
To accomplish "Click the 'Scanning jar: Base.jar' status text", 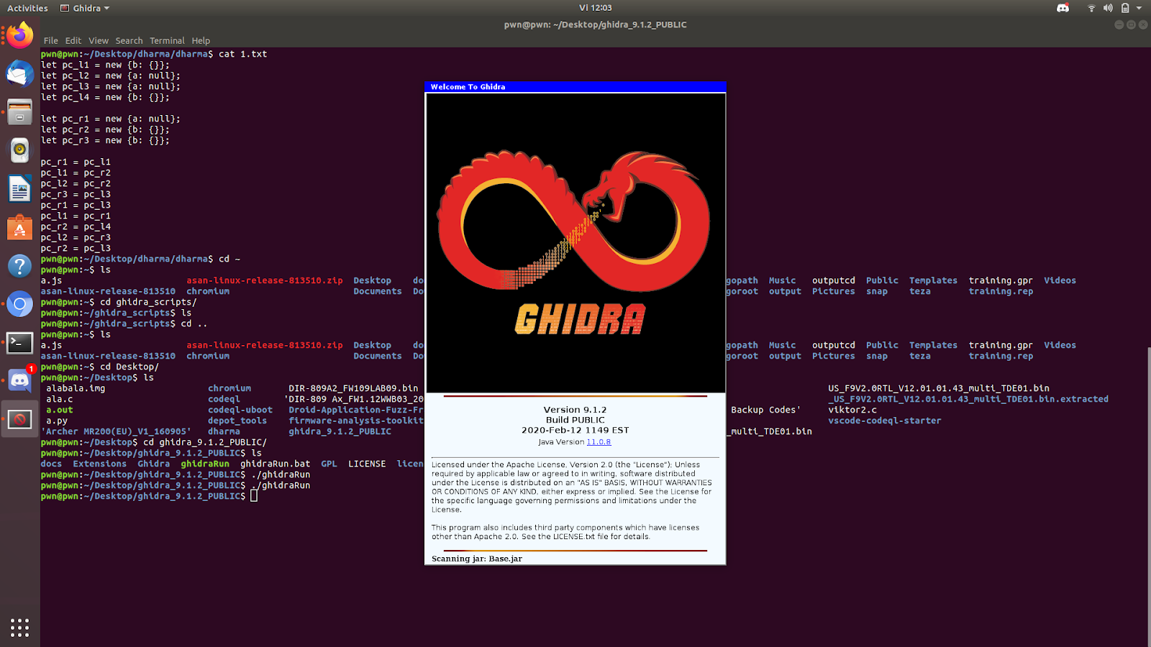I will coord(477,559).
